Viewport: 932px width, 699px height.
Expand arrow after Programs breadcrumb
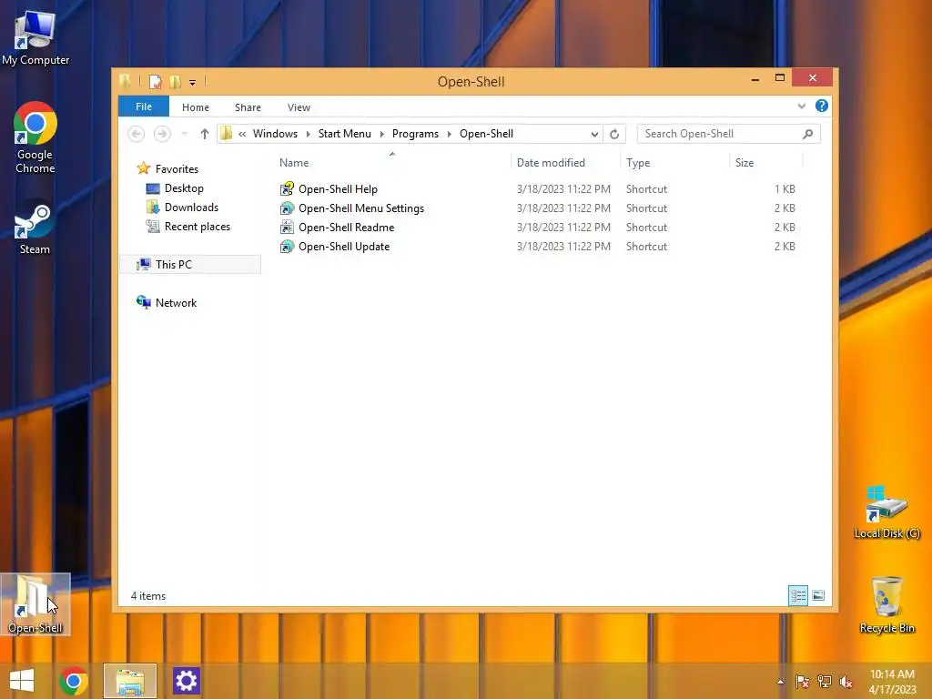pos(450,135)
